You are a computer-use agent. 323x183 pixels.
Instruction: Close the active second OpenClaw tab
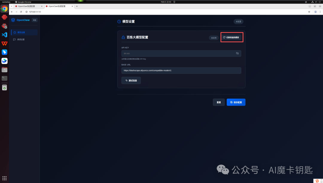(x=72, y=6)
